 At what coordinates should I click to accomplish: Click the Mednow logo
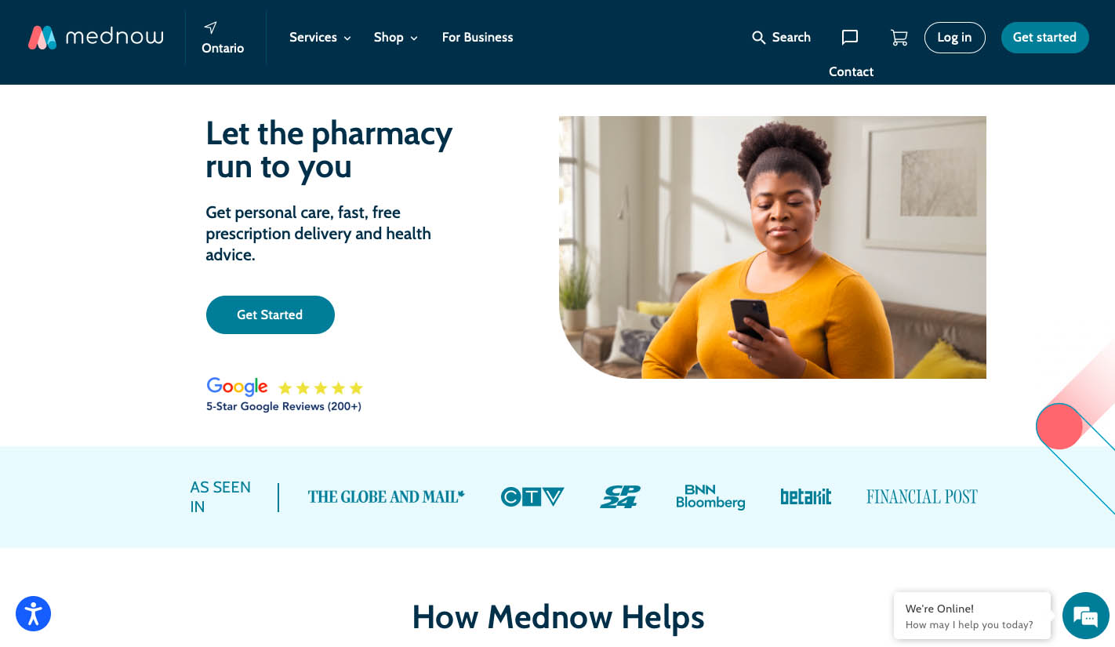coord(96,37)
